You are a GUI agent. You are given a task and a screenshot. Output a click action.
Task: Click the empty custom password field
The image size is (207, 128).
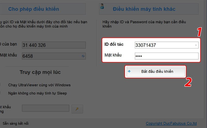pyautogui.click(x=46, y=108)
